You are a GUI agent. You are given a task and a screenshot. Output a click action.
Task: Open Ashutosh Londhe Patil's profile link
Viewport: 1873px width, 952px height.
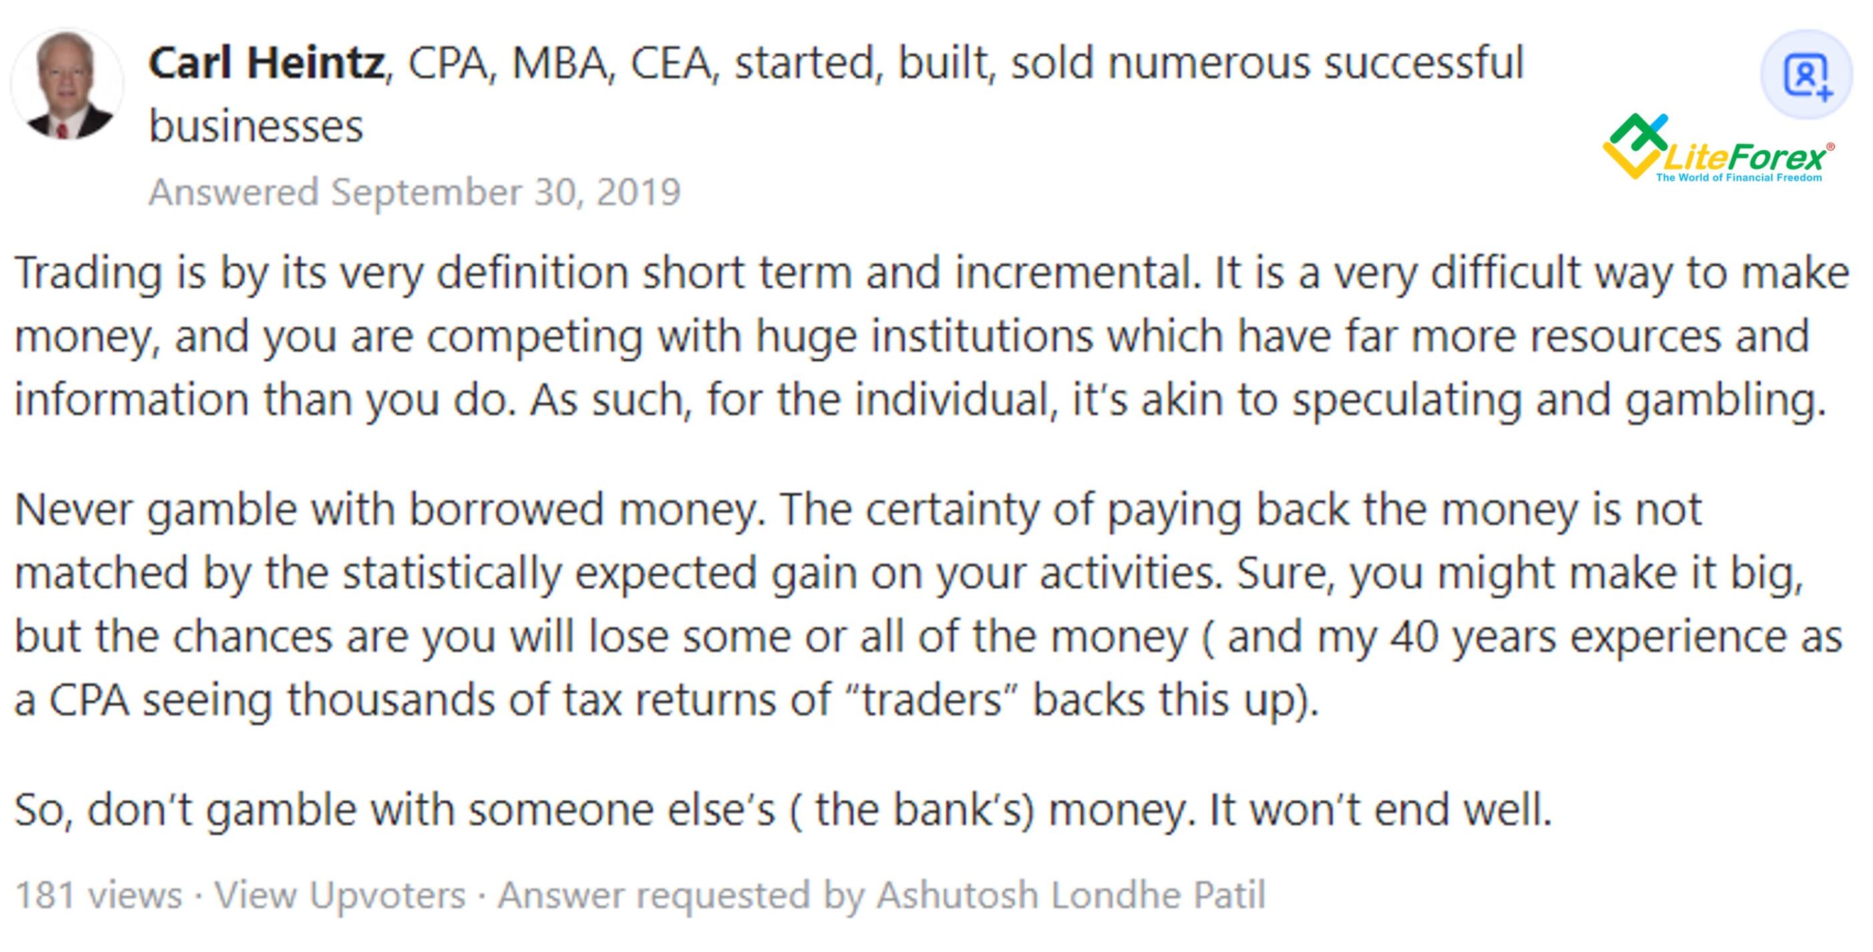coord(1071,895)
